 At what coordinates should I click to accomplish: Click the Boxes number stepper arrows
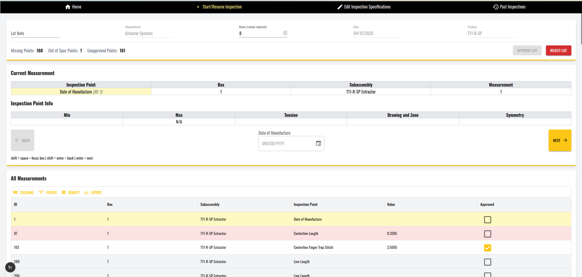(285, 33)
